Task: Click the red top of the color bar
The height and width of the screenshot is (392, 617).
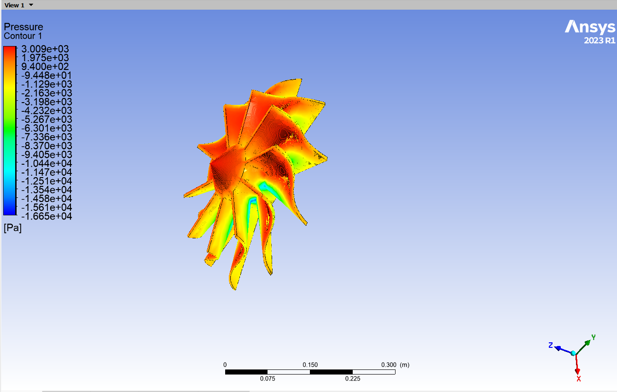Action: (10, 51)
